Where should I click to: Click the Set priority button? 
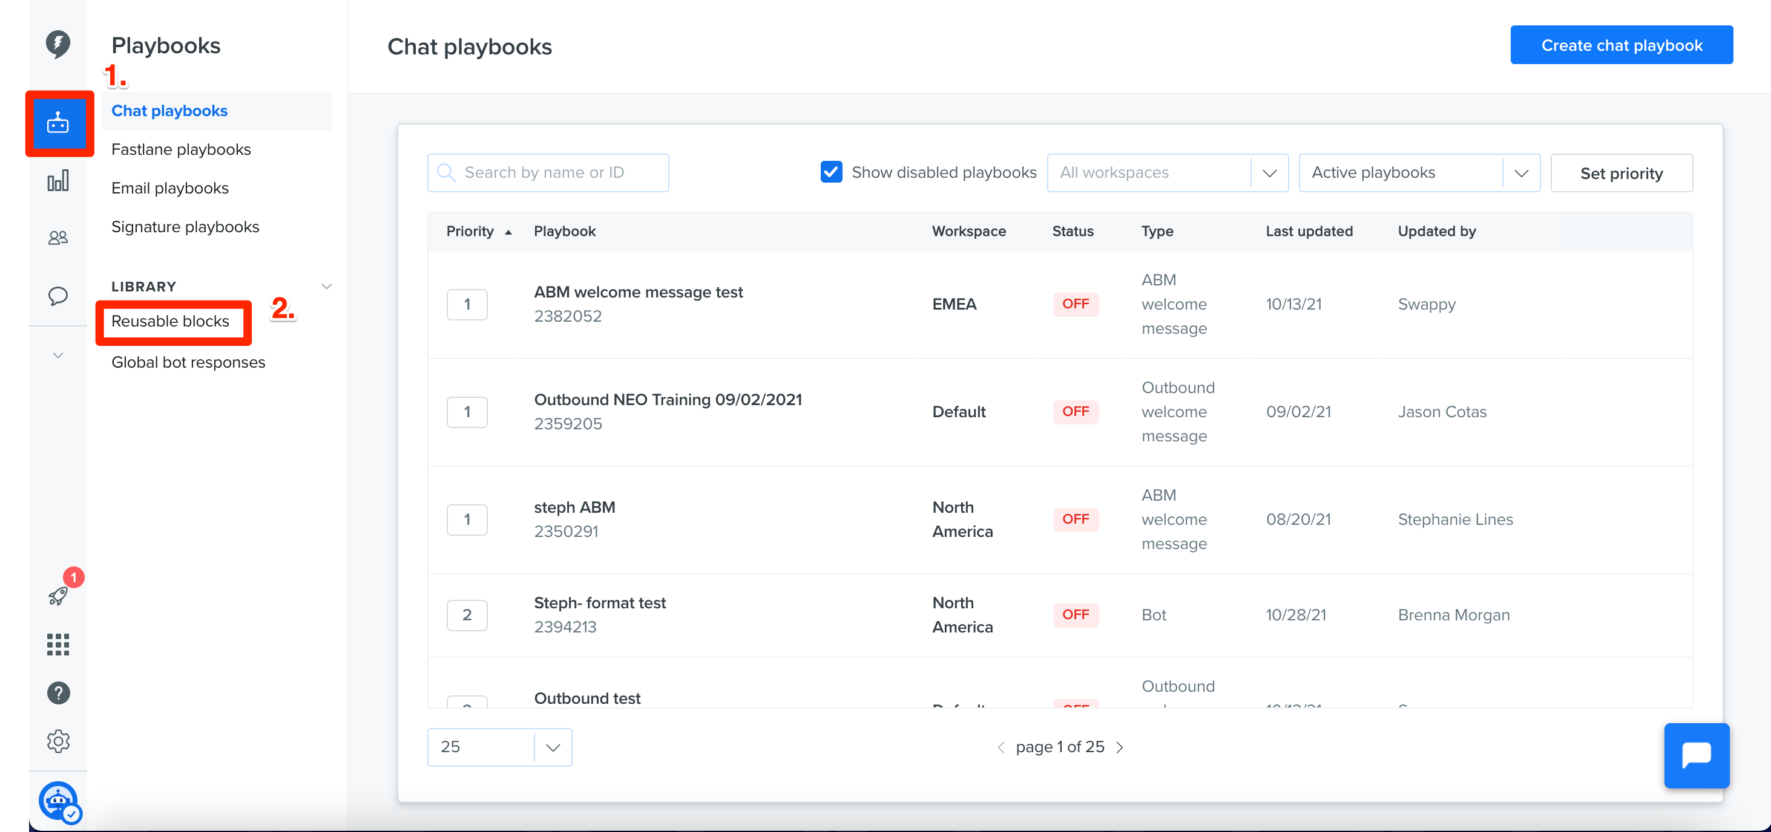1621,173
